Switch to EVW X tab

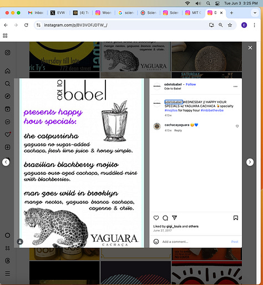pyautogui.click(x=58, y=13)
